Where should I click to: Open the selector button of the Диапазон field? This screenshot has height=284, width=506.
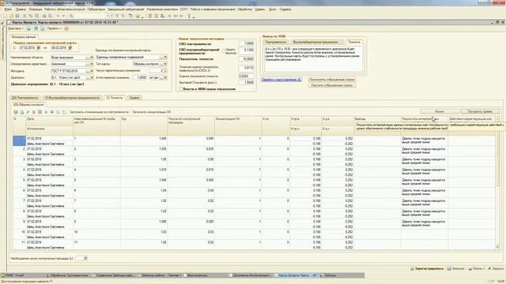(x=88, y=77)
